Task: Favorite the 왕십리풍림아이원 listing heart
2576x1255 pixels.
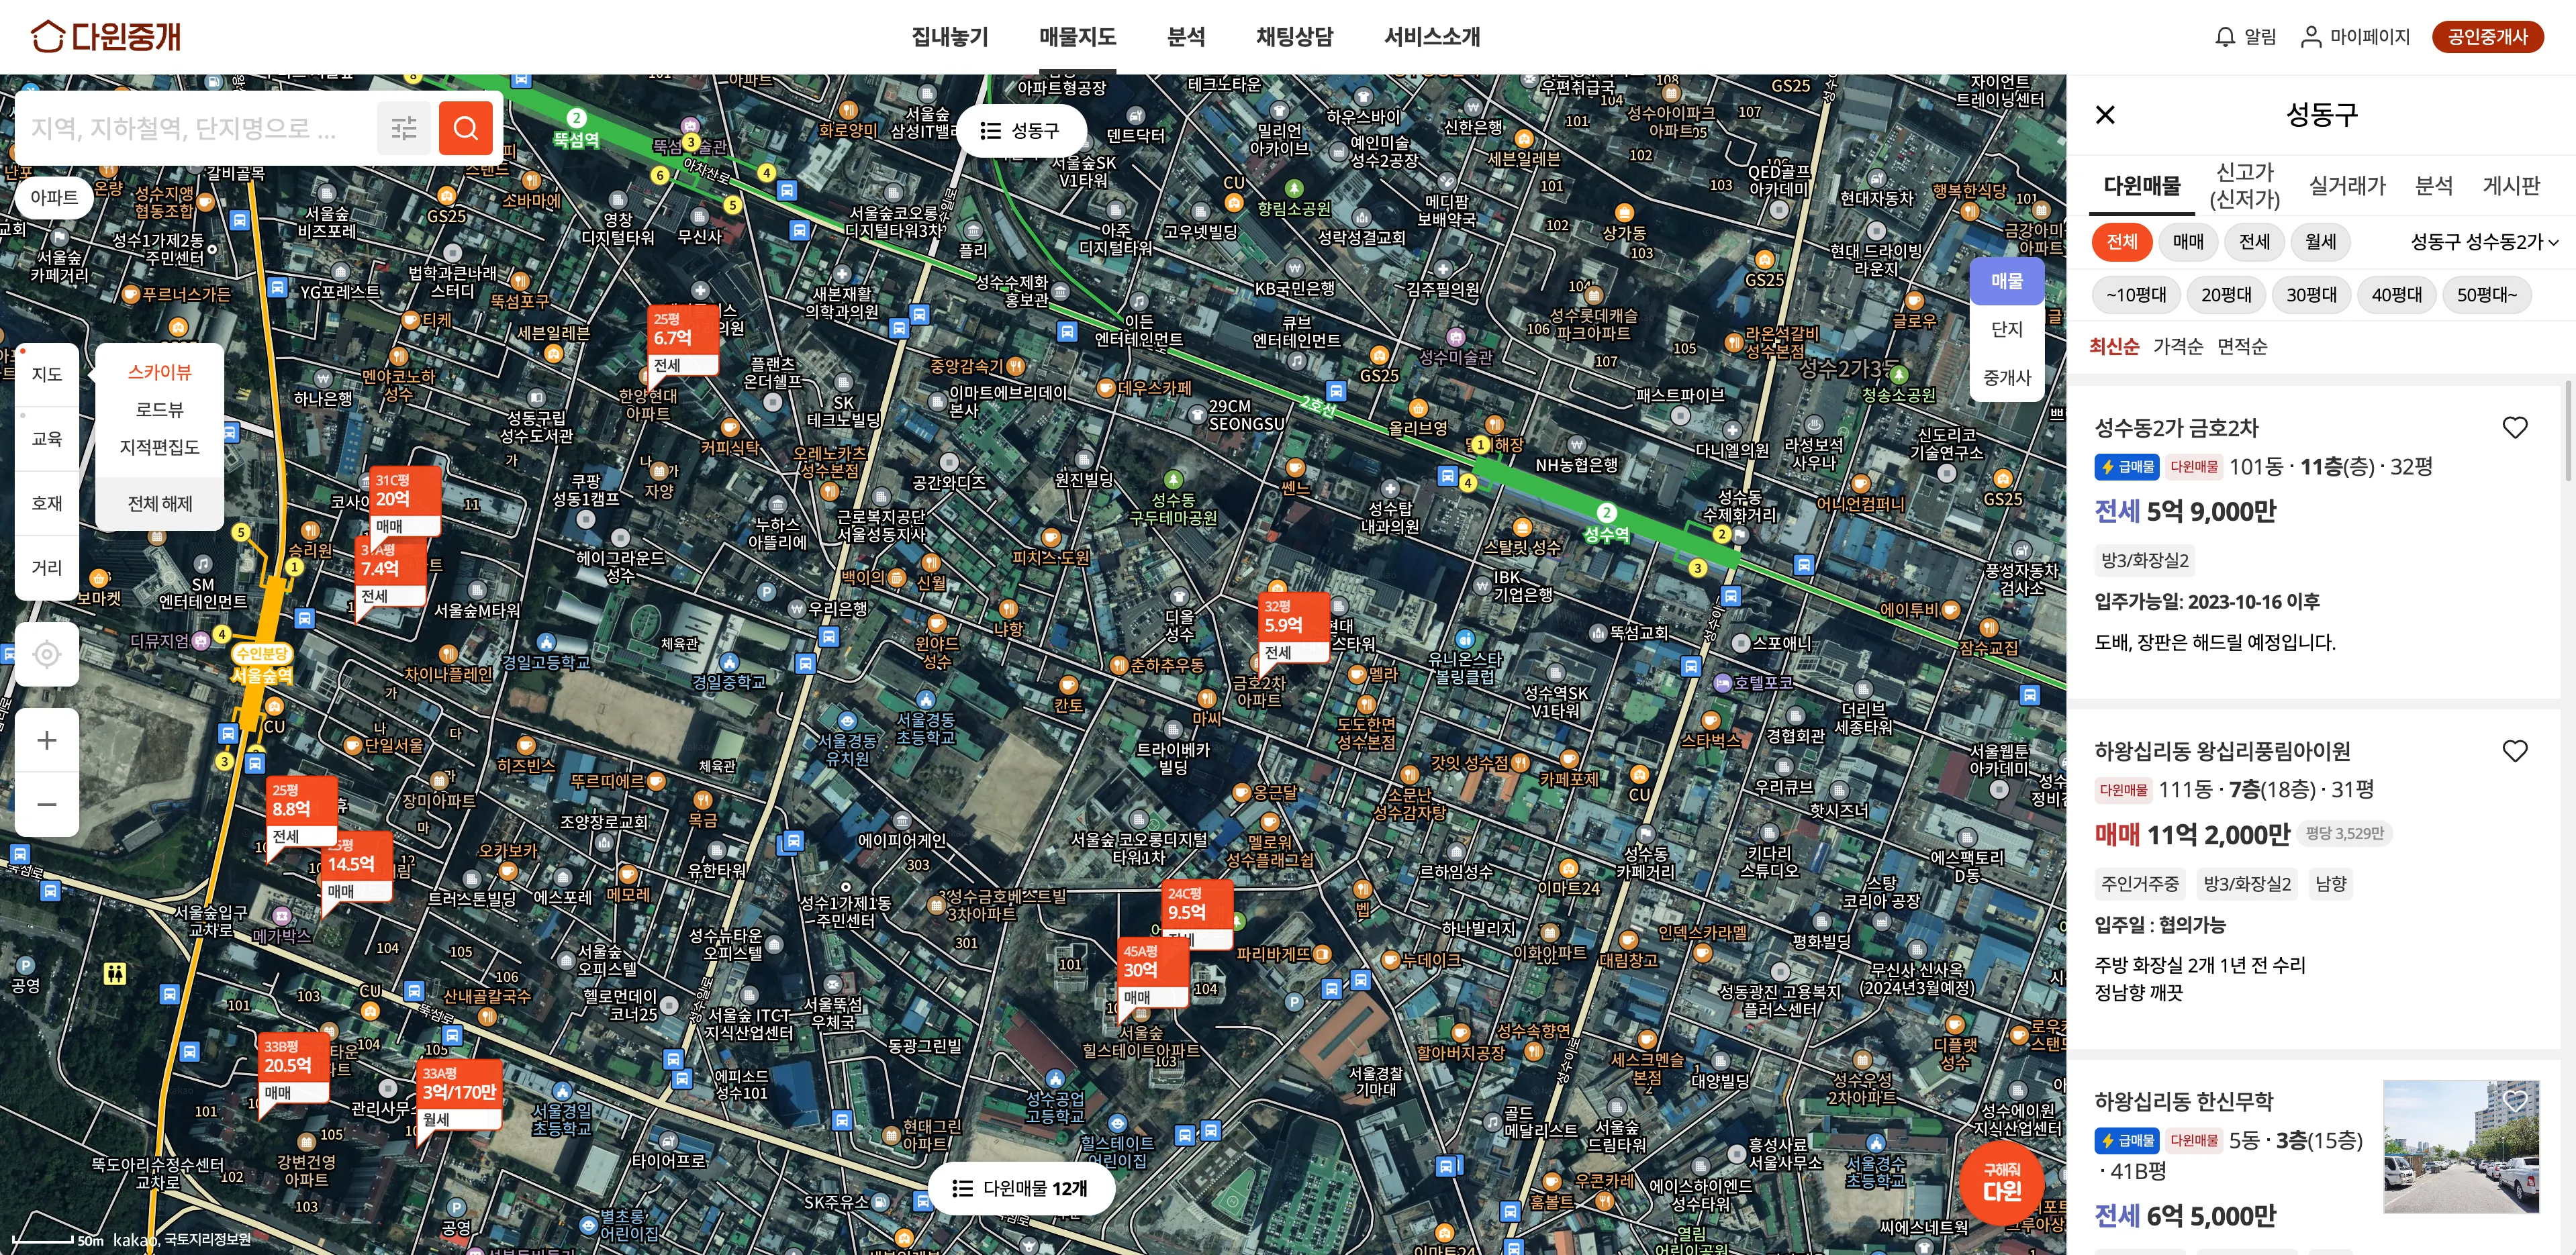Action: 2514,751
